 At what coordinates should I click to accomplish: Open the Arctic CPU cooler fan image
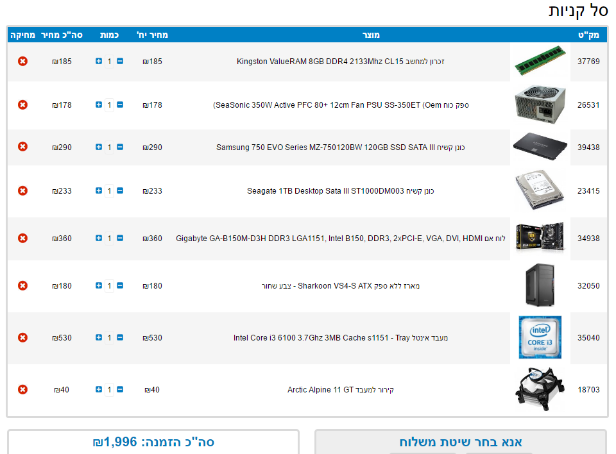[540, 389]
